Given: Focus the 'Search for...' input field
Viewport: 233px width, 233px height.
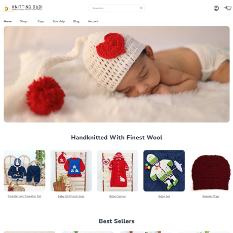Looking at the screenshot, I should pyautogui.click(x=116, y=8).
